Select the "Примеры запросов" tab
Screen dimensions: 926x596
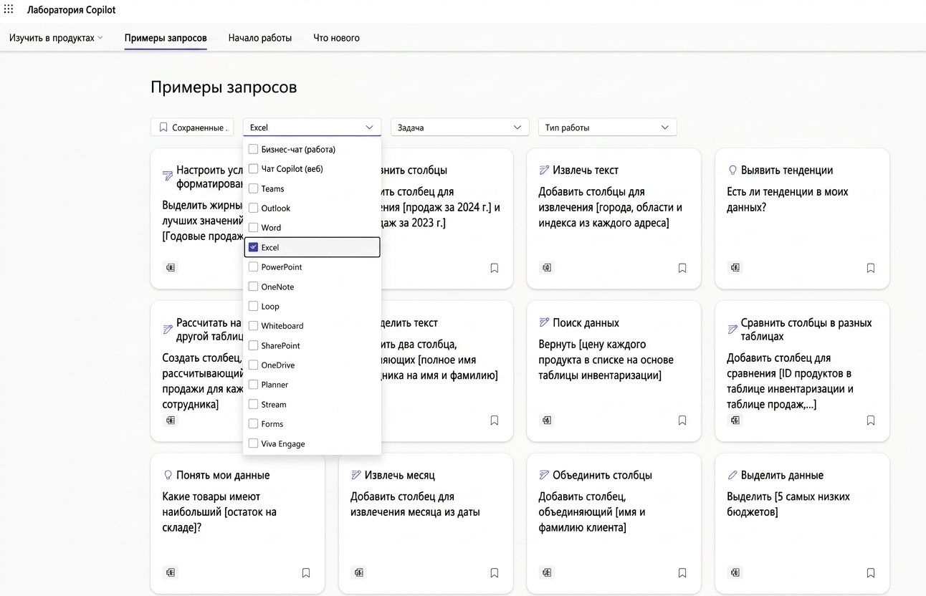166,38
